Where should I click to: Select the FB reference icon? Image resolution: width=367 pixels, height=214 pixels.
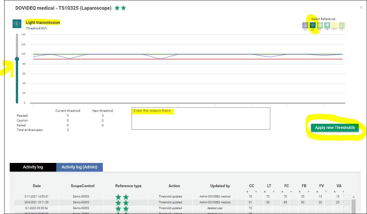click(327, 25)
